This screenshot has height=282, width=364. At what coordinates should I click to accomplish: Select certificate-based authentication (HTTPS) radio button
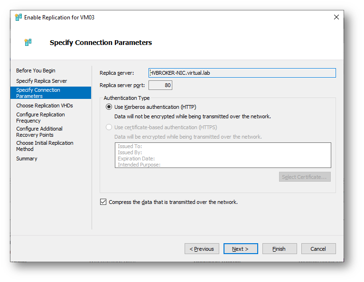(109, 127)
